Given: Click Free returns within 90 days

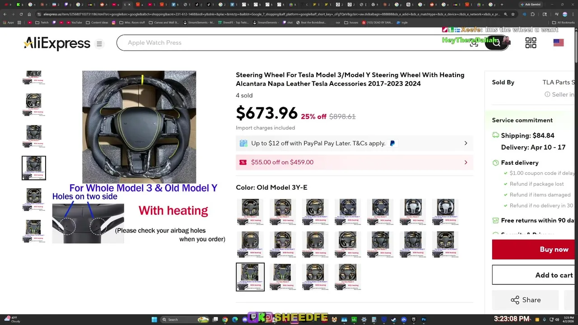Looking at the screenshot, I should pyautogui.click(x=537, y=220).
